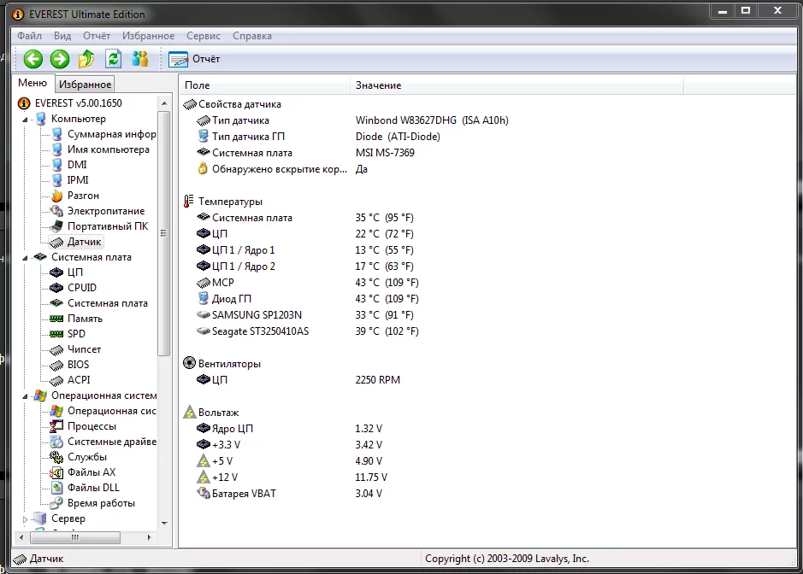Viewport: 803px width, 574px height.
Task: Click the Up level folder arrow icon
Action: pos(86,59)
